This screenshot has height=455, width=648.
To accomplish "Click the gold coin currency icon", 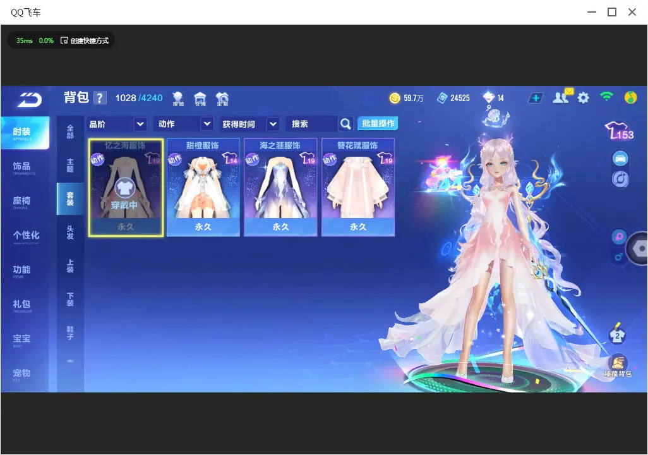I will (x=395, y=98).
